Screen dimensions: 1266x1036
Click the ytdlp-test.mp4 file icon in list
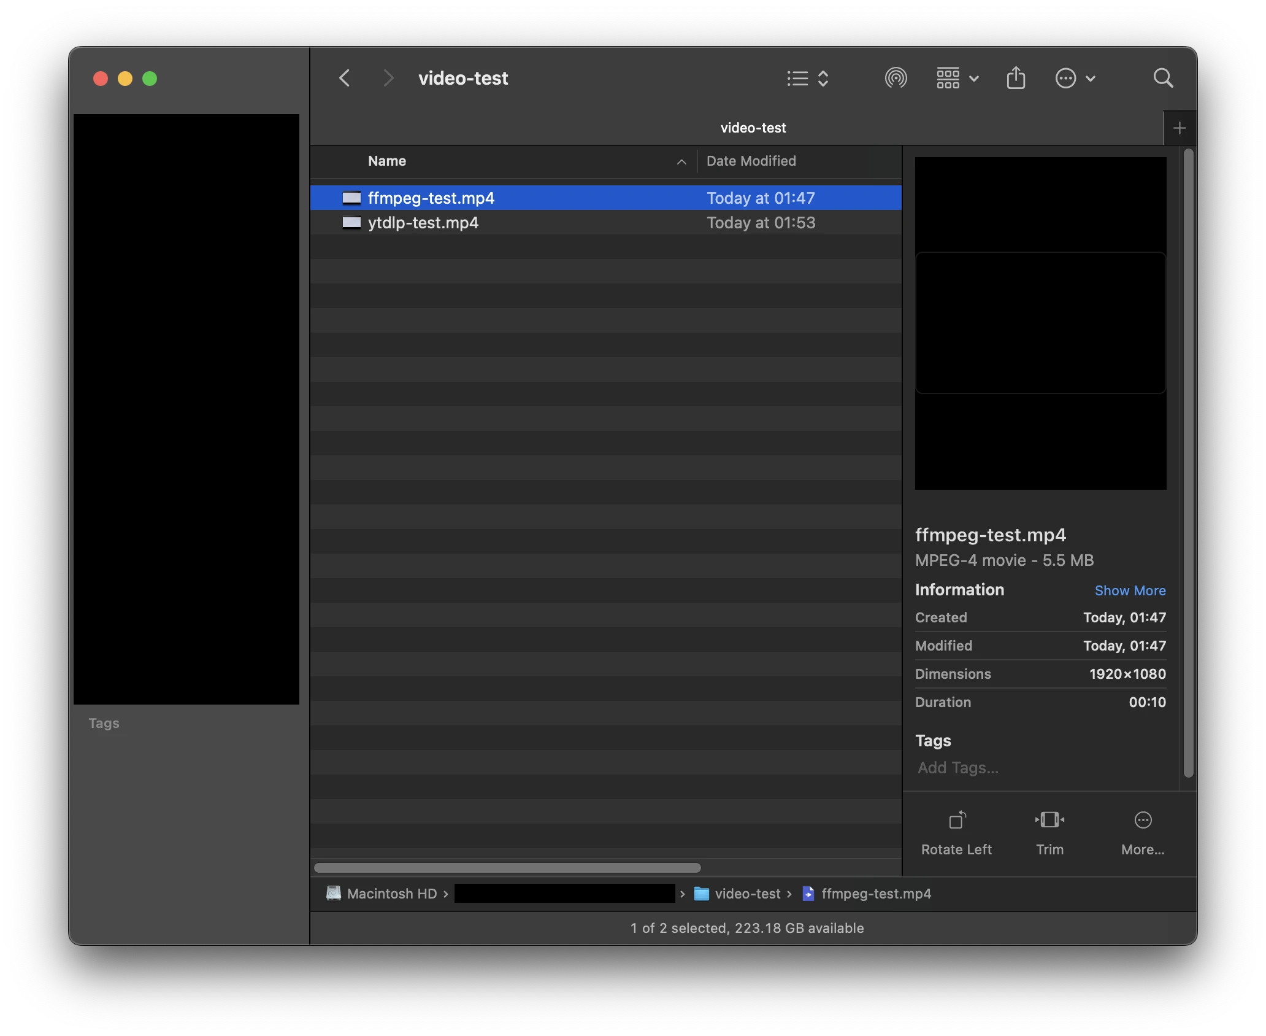[351, 222]
